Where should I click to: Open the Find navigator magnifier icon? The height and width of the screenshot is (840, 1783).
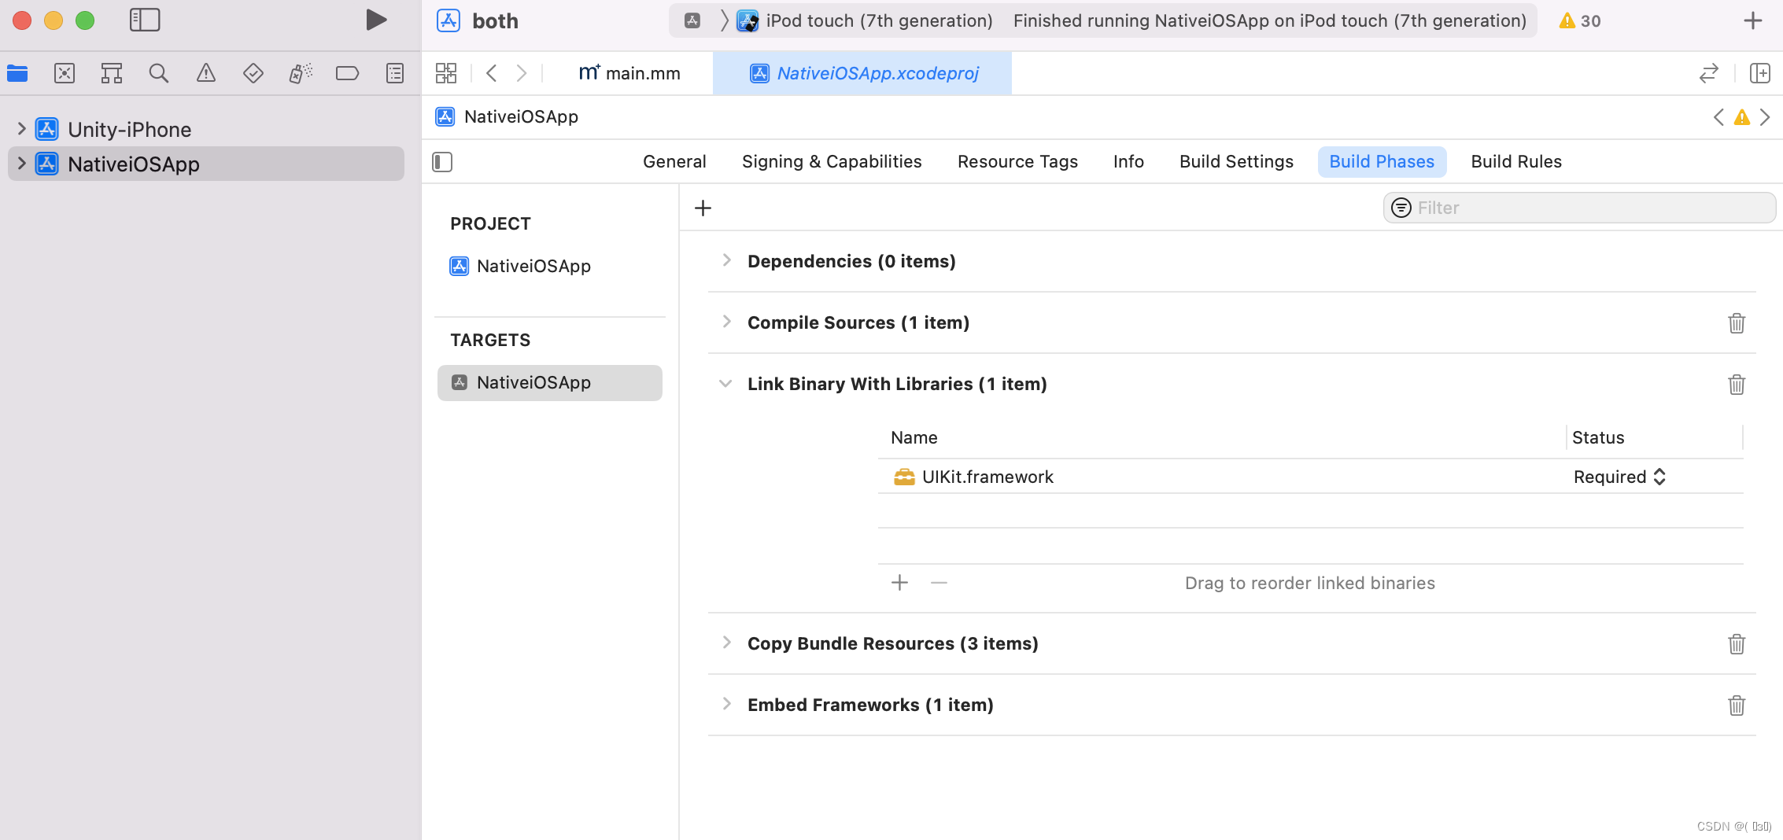pos(159,73)
